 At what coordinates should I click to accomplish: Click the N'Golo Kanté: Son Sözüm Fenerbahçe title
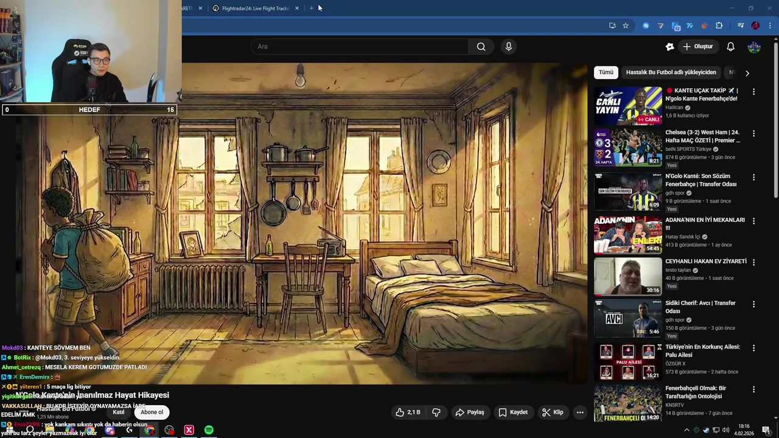pyautogui.click(x=701, y=180)
